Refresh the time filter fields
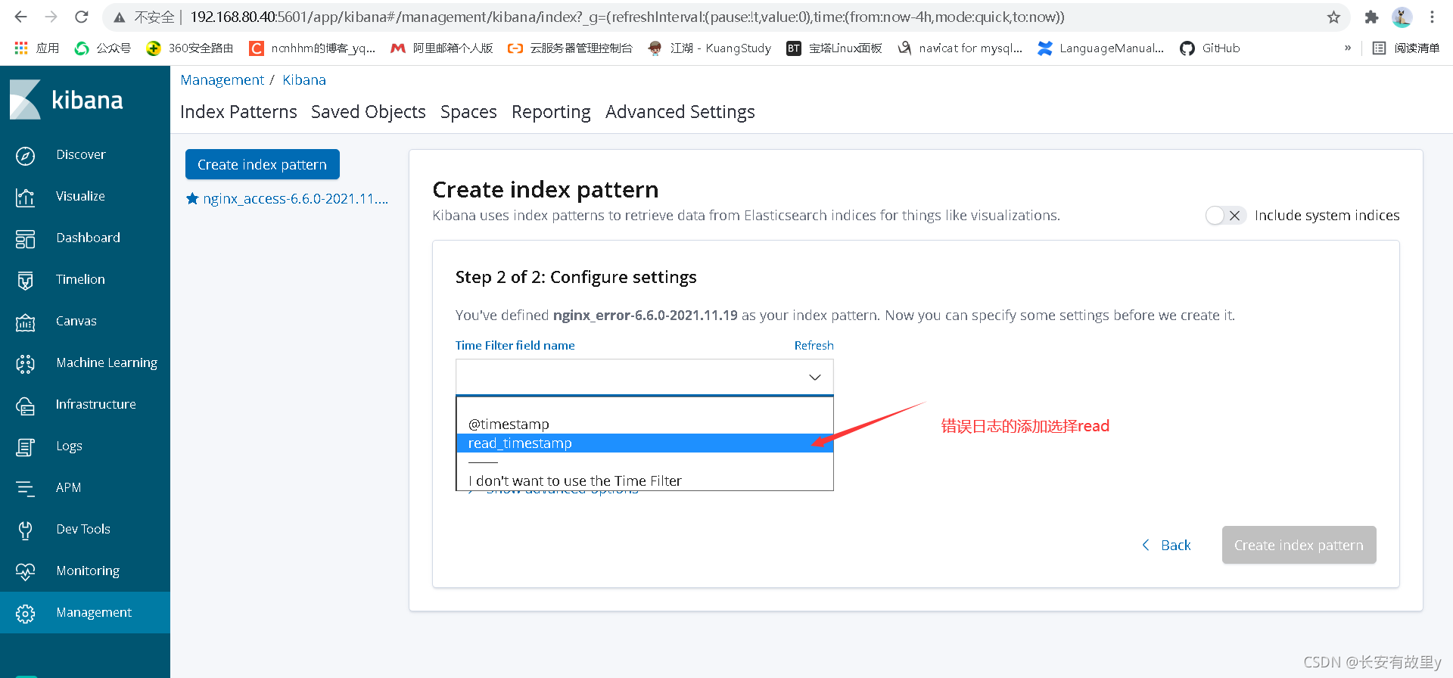1453x678 pixels. point(814,345)
